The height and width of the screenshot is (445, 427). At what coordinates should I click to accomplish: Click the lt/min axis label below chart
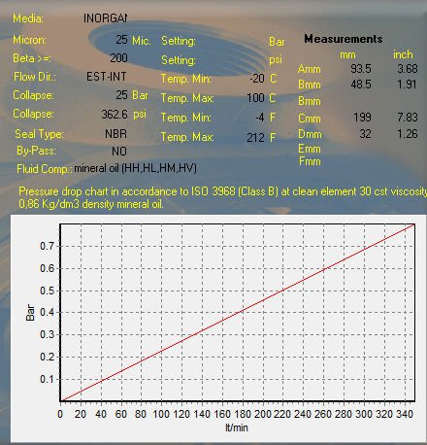coord(237,428)
